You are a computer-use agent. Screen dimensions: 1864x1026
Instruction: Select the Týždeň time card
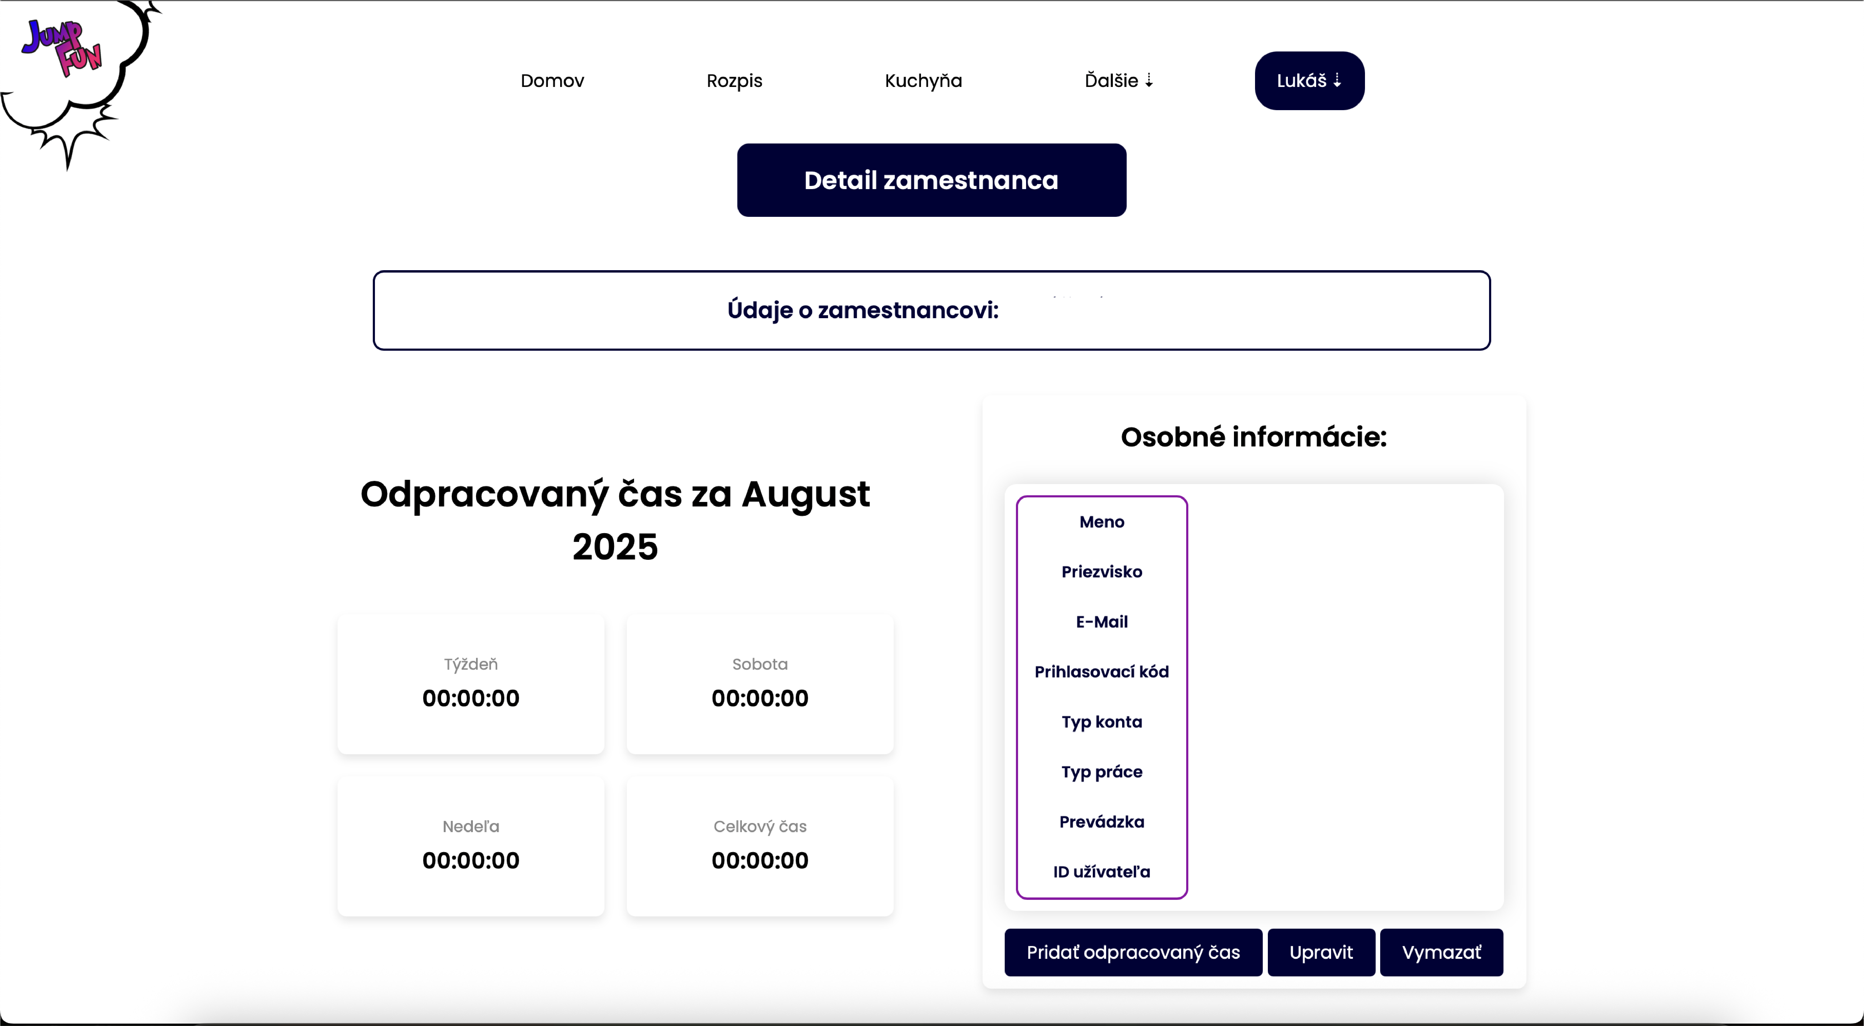click(x=471, y=684)
